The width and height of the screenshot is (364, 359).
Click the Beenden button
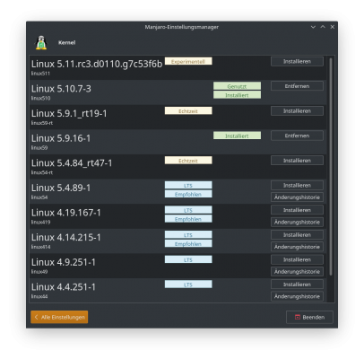pos(309,317)
